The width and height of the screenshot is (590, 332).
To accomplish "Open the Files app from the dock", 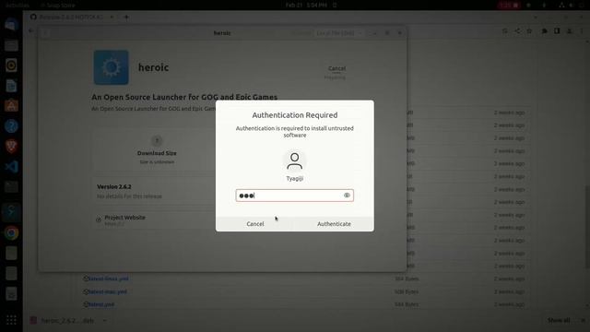I will click(11, 45).
